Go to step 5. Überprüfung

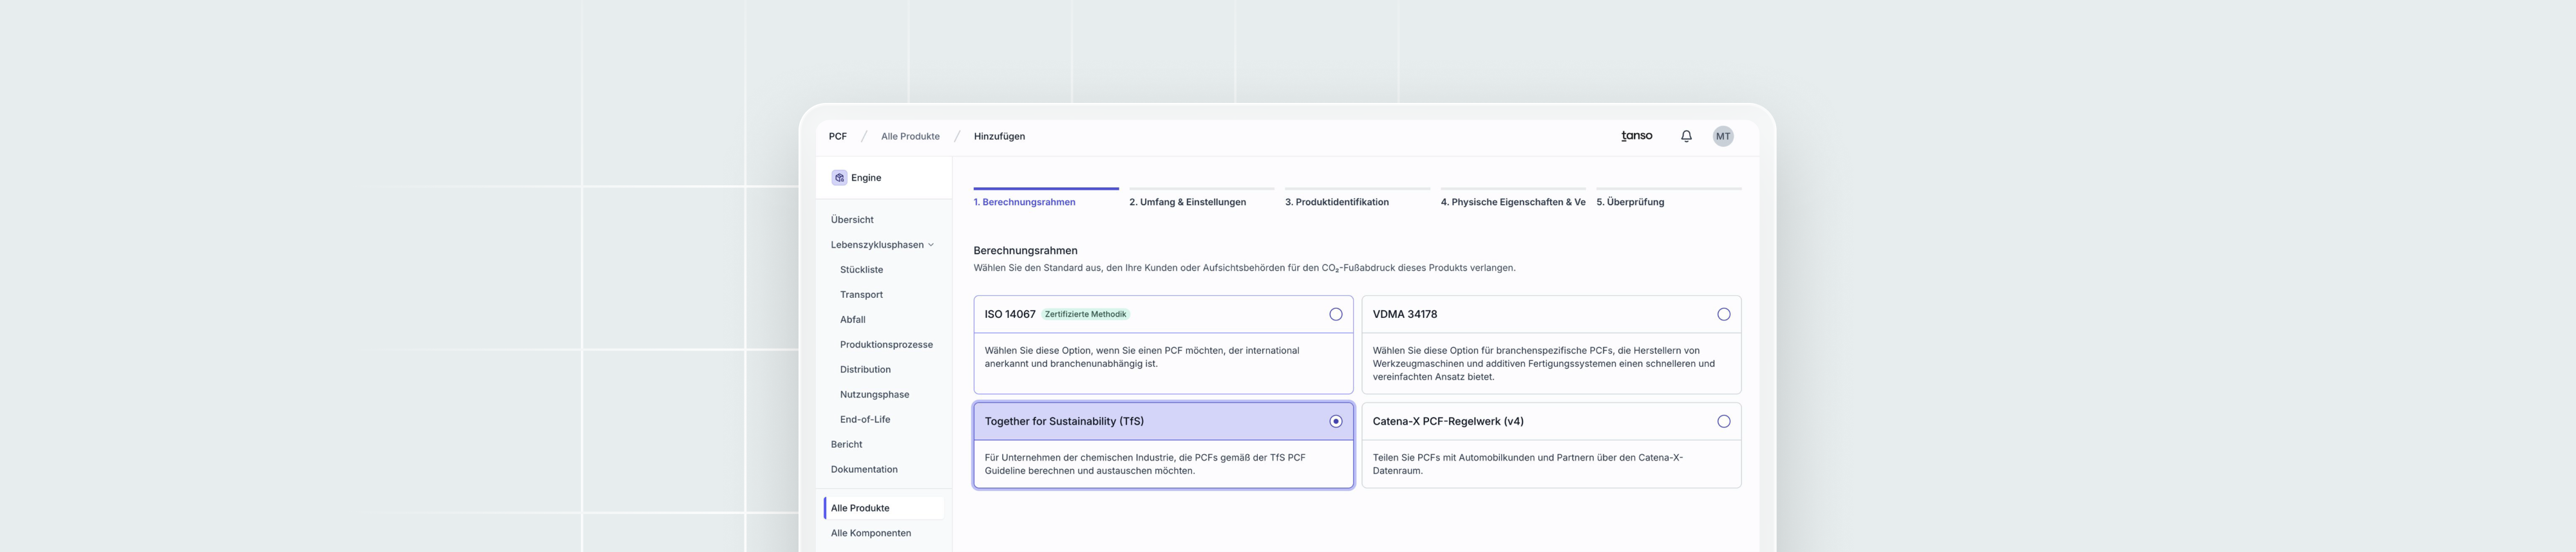coord(1668,198)
